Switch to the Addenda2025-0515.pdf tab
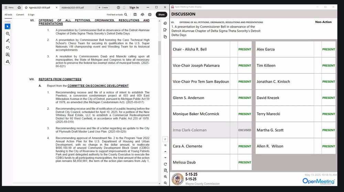 pos(73,8)
